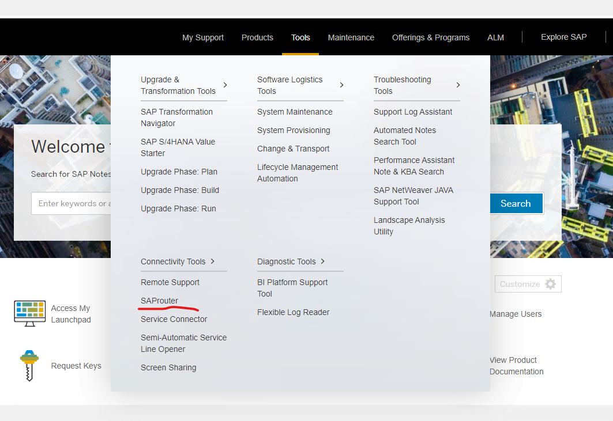The height and width of the screenshot is (421, 613).
Task: Open BI Platform Support Tool
Action: [x=292, y=288]
